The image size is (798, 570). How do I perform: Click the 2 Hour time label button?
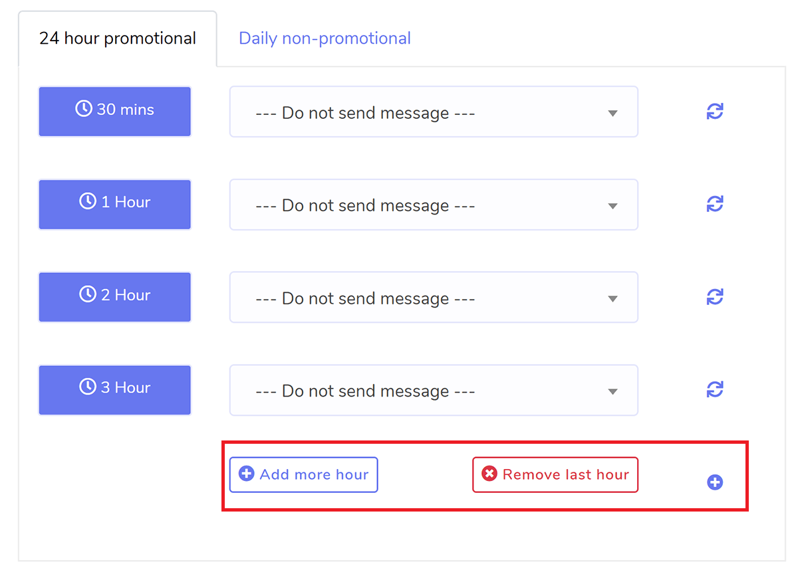click(115, 297)
